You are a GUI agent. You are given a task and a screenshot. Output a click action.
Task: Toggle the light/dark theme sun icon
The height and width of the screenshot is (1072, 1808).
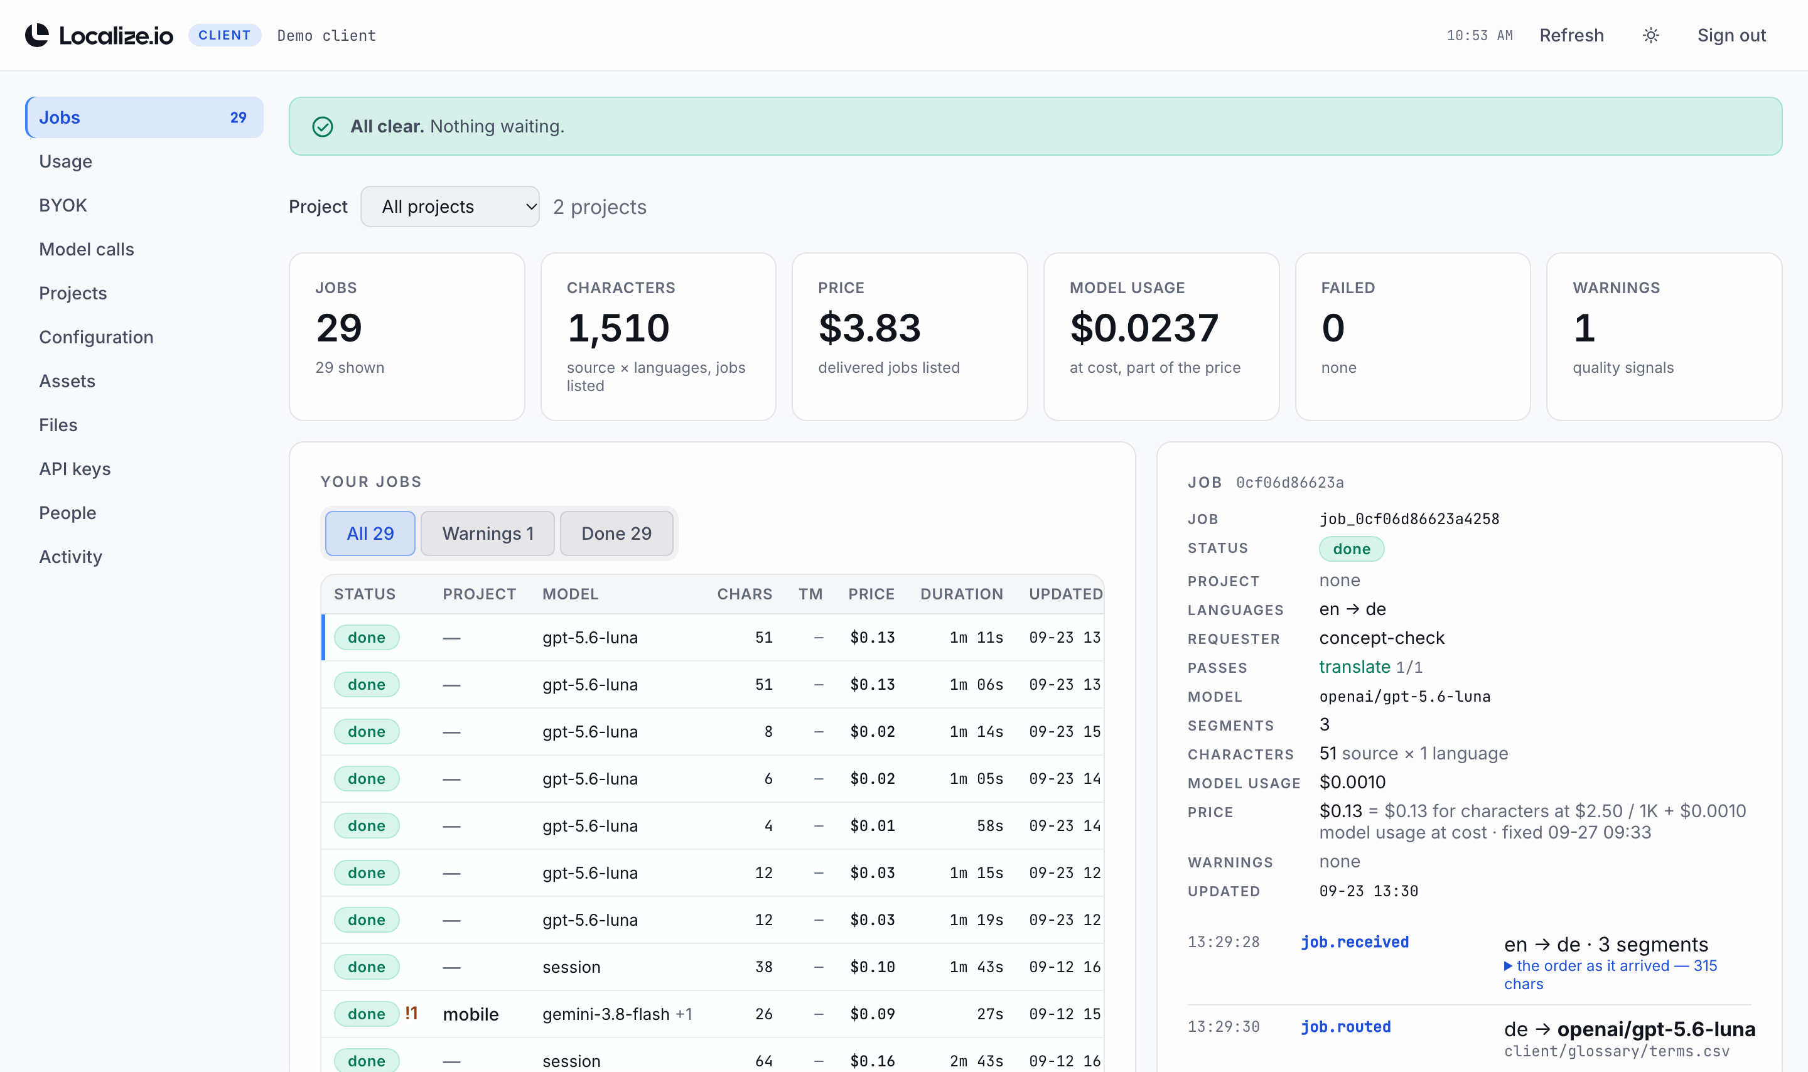[x=1650, y=35]
